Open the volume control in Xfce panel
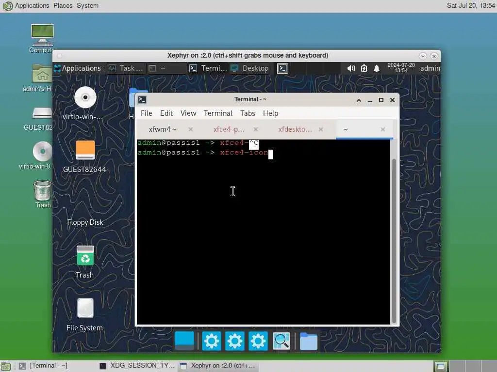 coord(351,68)
